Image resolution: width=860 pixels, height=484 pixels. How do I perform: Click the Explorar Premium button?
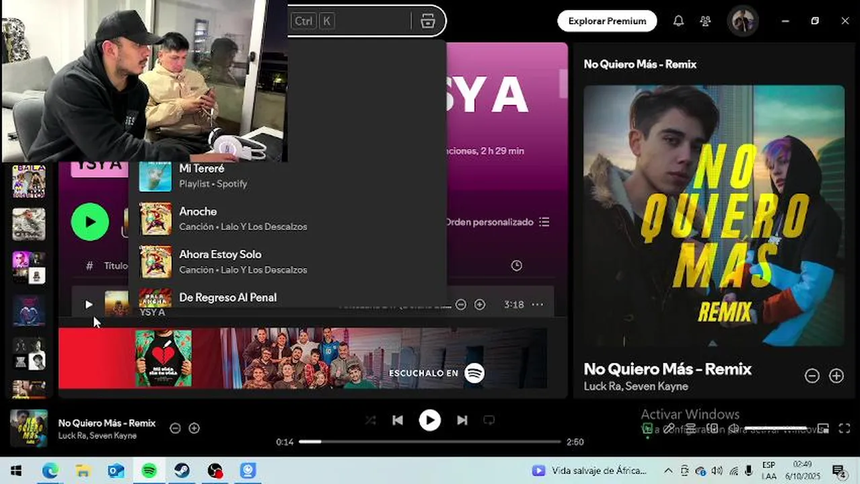coord(607,21)
